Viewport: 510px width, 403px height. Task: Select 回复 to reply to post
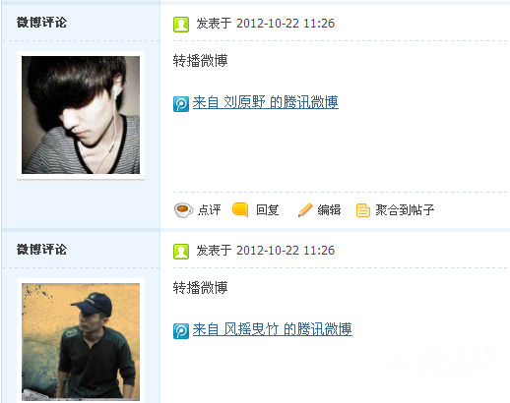coord(268,210)
